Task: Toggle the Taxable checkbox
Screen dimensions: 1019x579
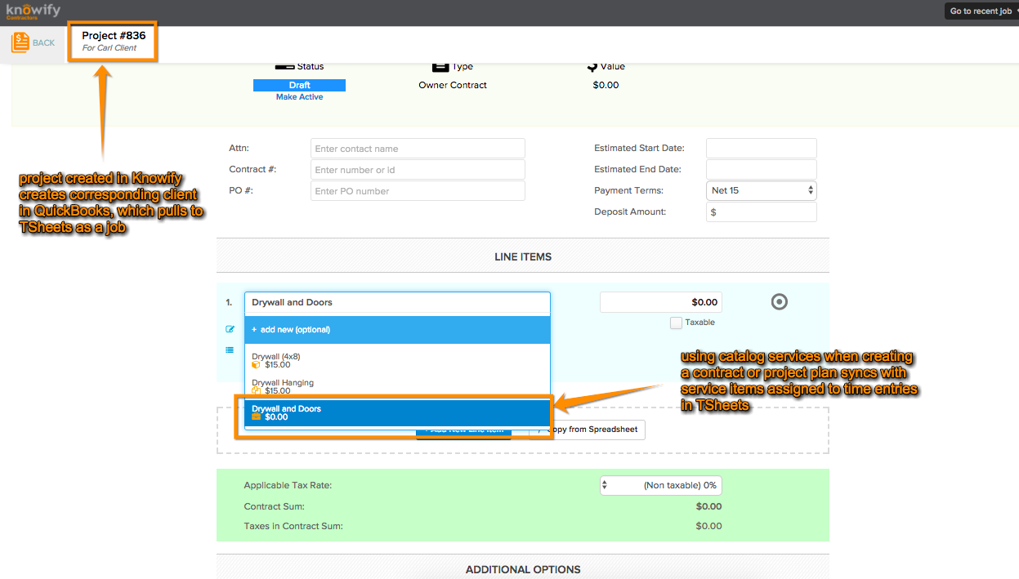Action: 676,323
